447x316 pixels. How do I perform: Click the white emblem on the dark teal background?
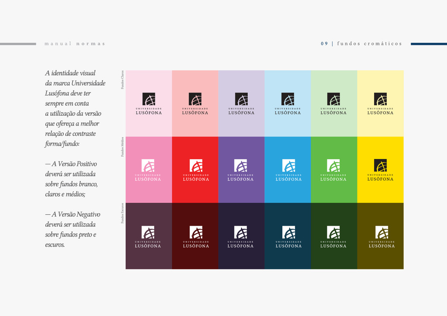click(289, 232)
